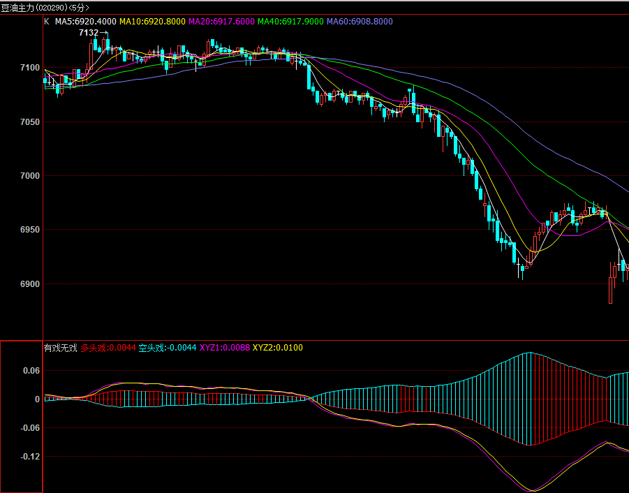Click the 6900 price axis label
The height and width of the screenshot is (493, 629).
click(x=30, y=284)
